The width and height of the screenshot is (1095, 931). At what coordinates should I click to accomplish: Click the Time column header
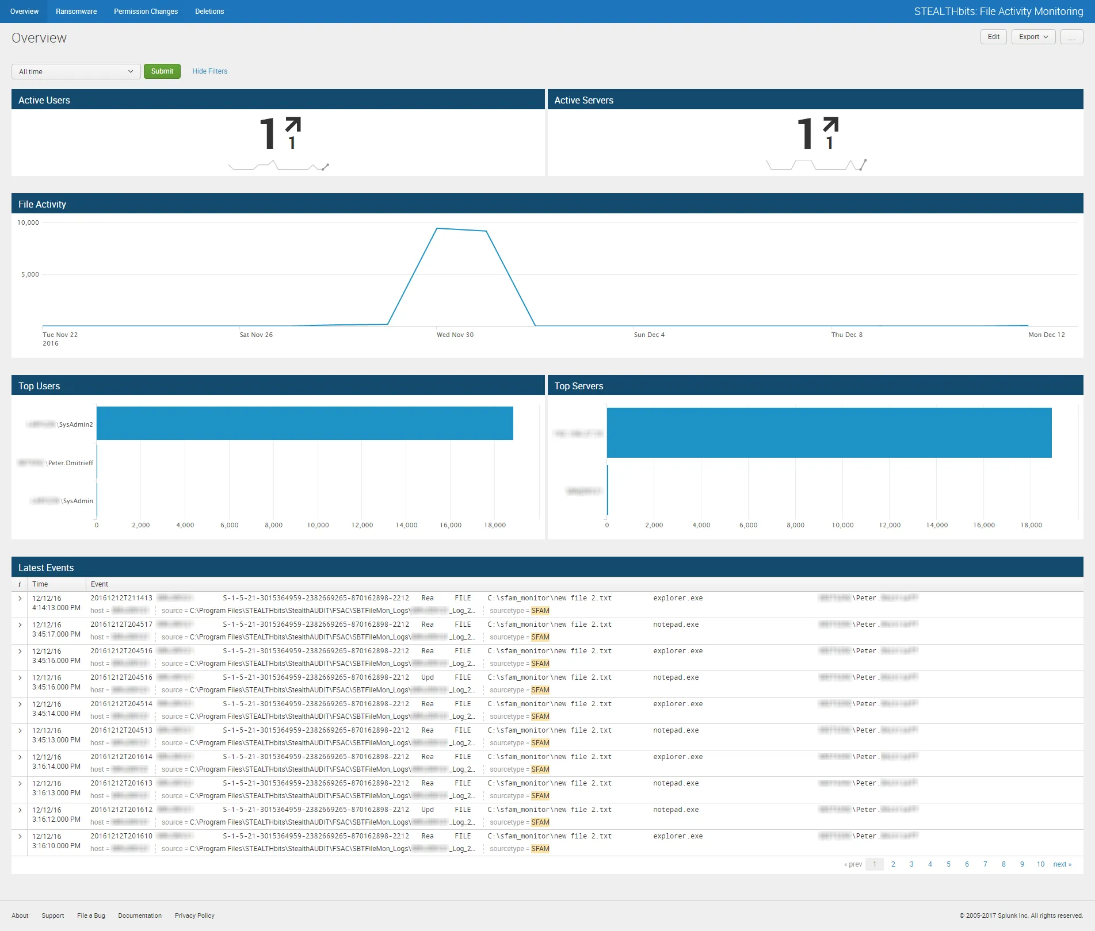[57, 584]
